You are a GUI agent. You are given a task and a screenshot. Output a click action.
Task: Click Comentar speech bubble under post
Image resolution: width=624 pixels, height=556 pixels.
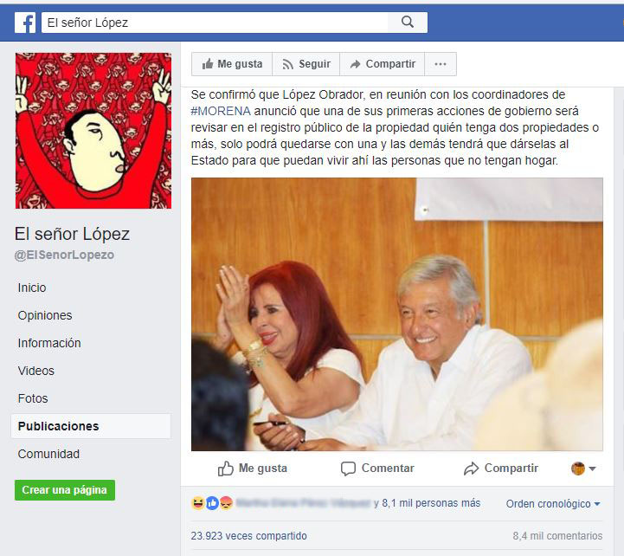(x=377, y=469)
